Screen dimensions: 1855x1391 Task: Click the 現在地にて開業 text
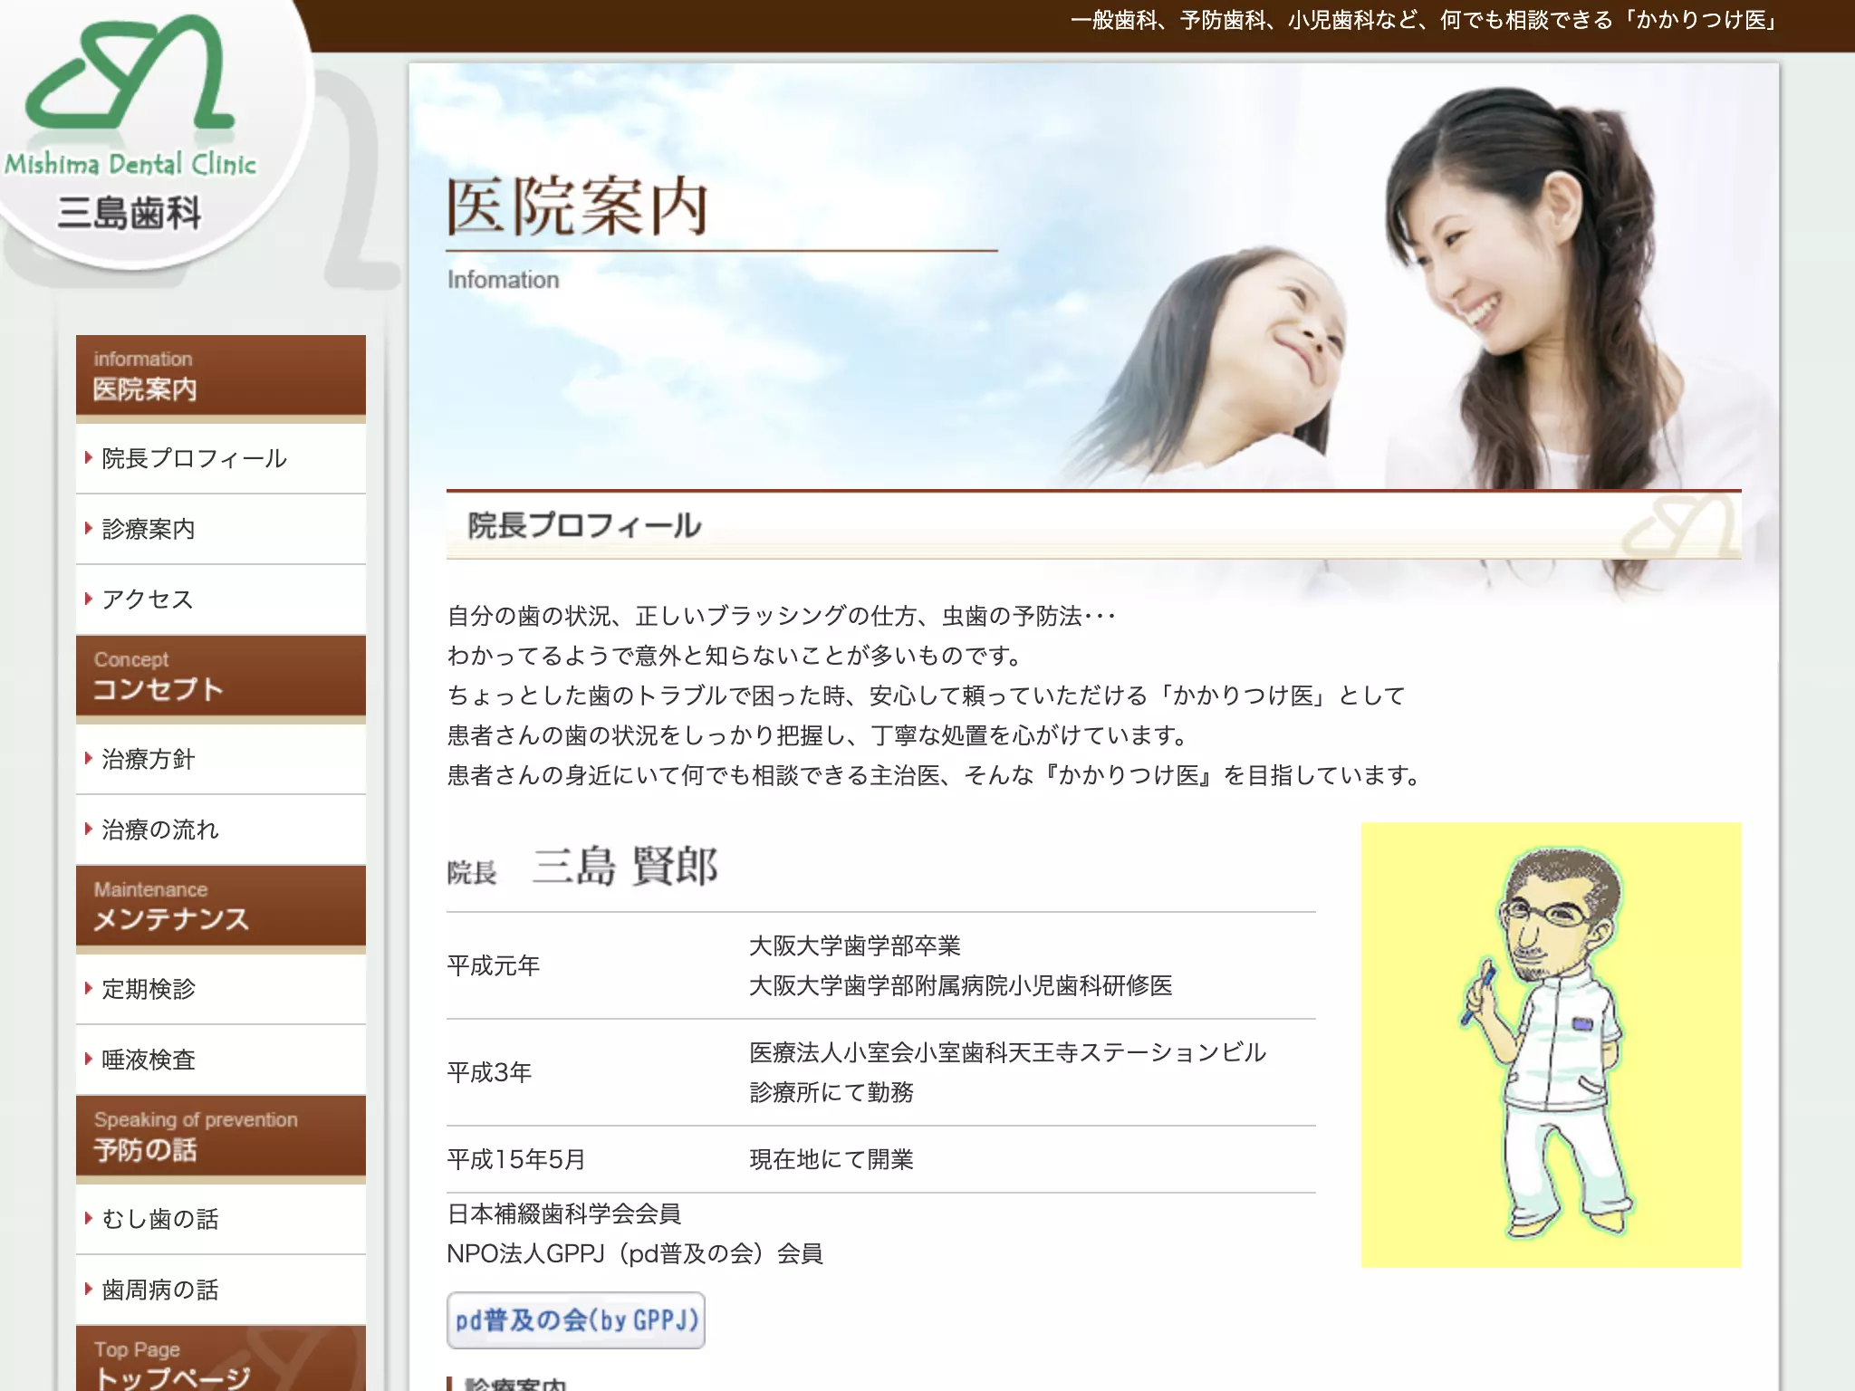pyautogui.click(x=831, y=1159)
